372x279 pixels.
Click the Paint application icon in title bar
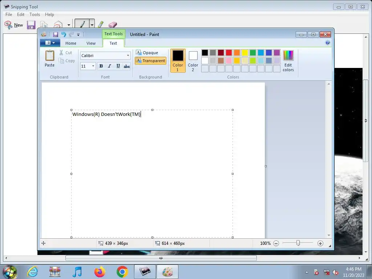(x=44, y=35)
